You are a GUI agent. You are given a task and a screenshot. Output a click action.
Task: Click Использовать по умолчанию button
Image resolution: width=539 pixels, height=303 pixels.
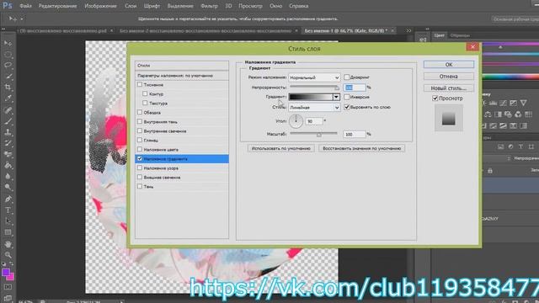pos(280,148)
